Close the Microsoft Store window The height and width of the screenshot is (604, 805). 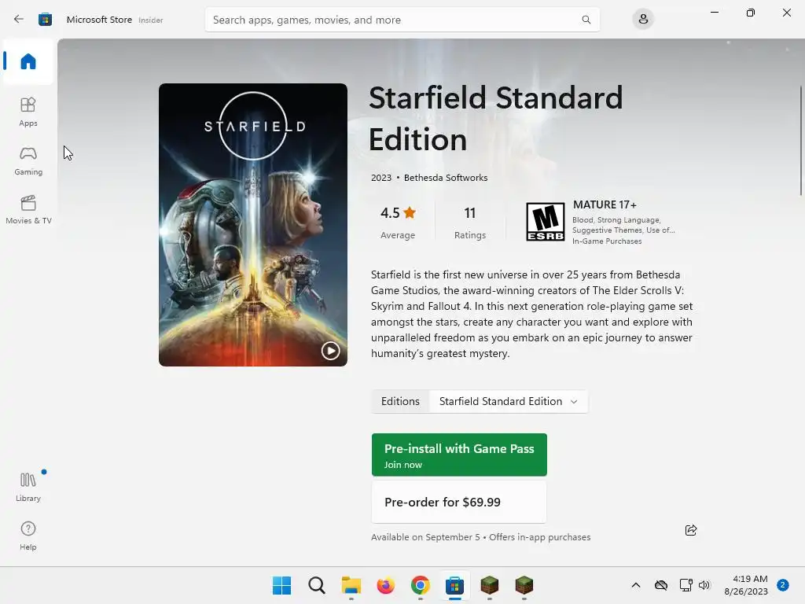(786, 13)
